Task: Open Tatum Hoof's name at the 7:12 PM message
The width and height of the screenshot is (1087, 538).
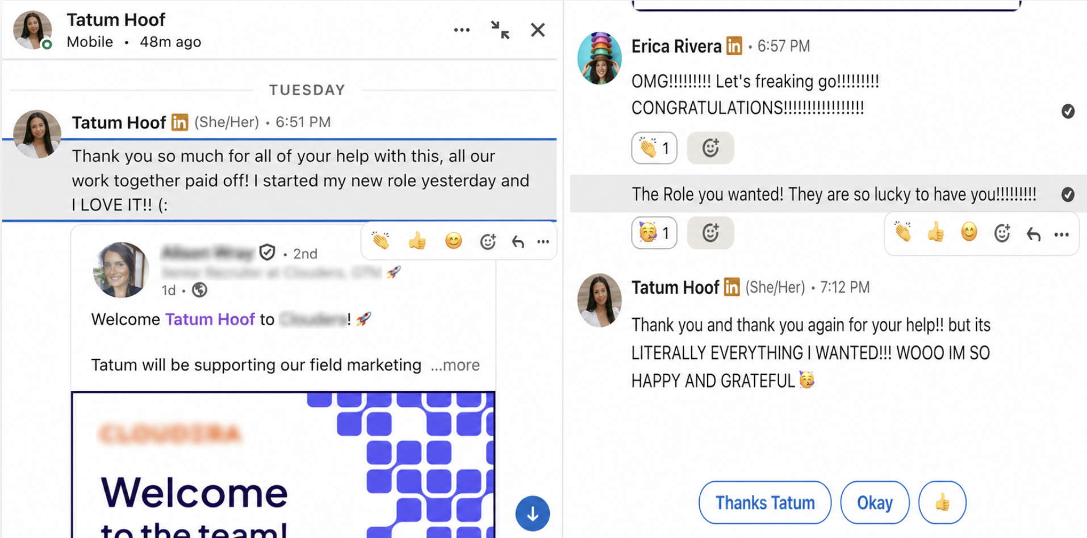Action: [675, 288]
